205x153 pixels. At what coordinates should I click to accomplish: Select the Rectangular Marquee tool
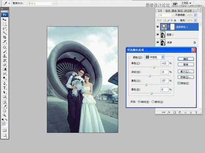click(x=5, y=24)
